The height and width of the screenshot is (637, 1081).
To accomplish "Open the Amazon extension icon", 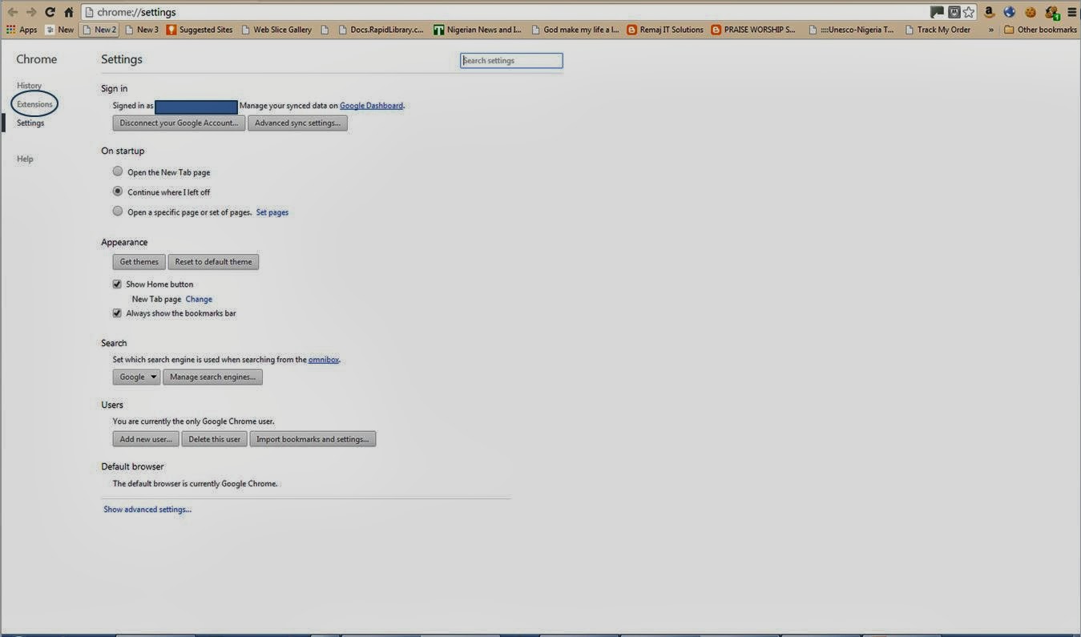I will point(990,12).
